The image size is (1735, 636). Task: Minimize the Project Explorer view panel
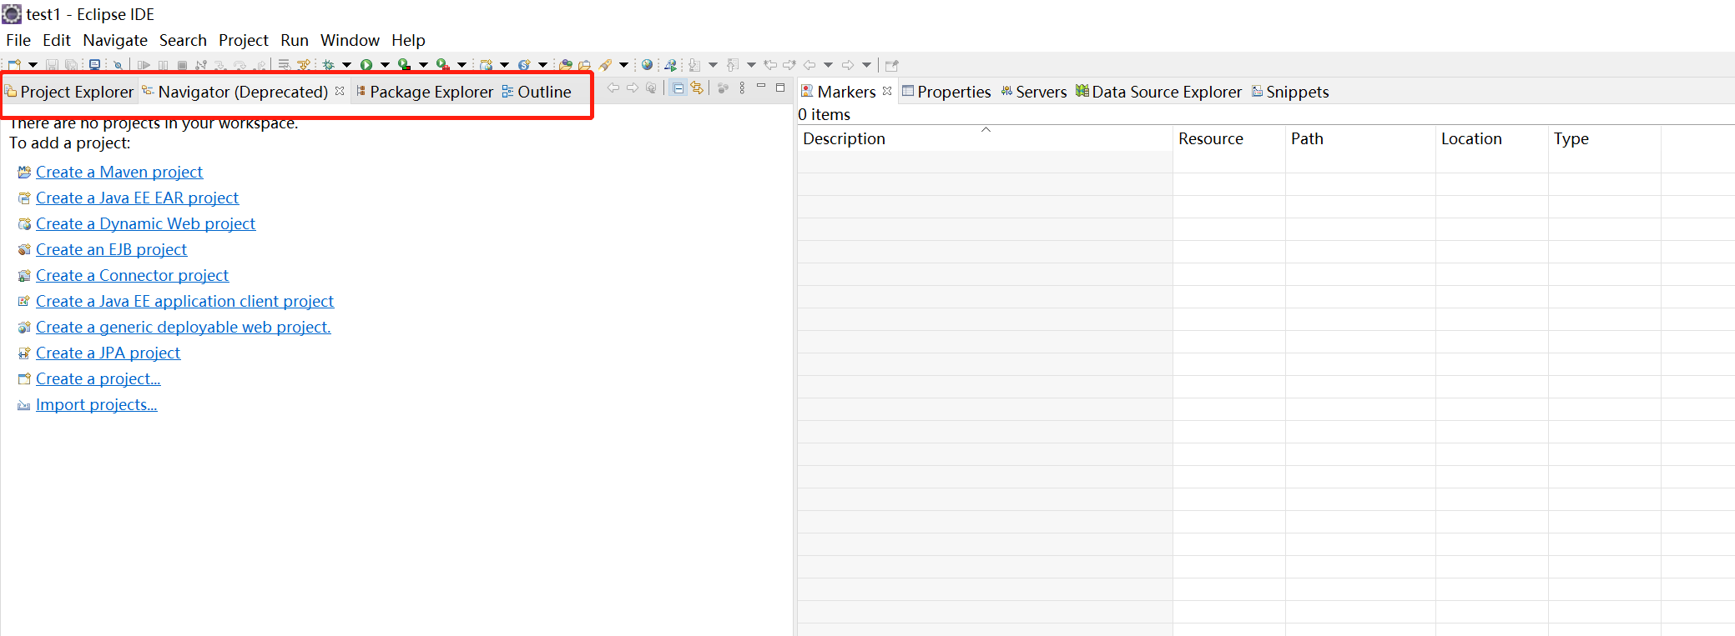(761, 86)
